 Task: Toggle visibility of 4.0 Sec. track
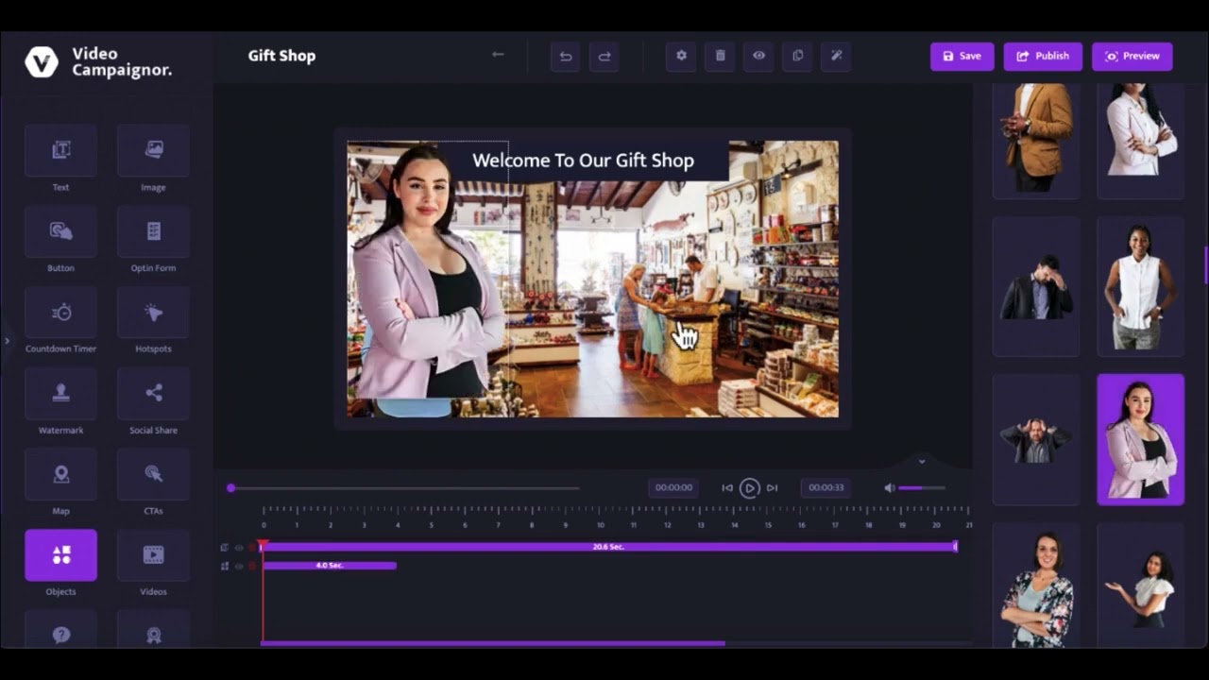point(239,566)
